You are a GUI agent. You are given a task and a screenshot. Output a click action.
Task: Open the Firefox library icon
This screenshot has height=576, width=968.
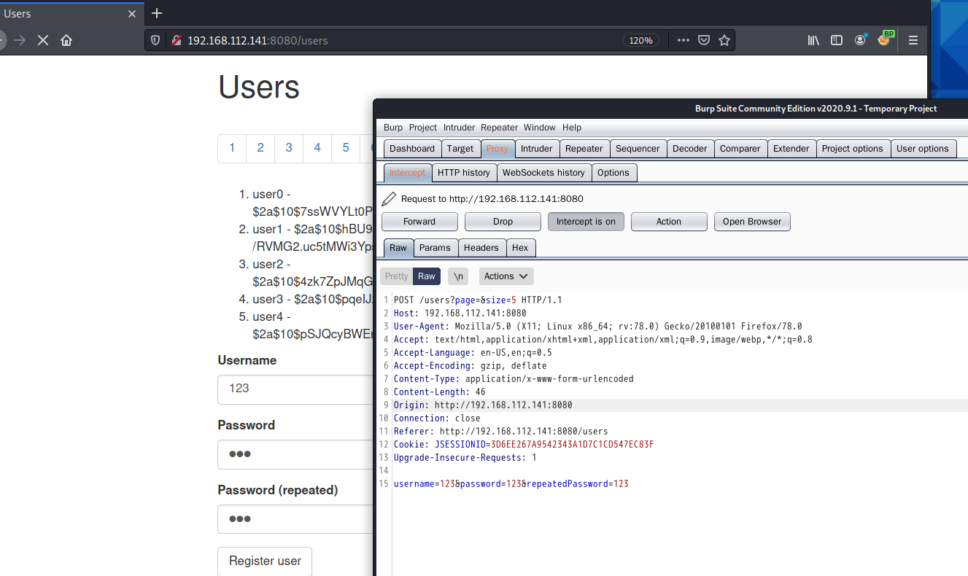coord(813,40)
